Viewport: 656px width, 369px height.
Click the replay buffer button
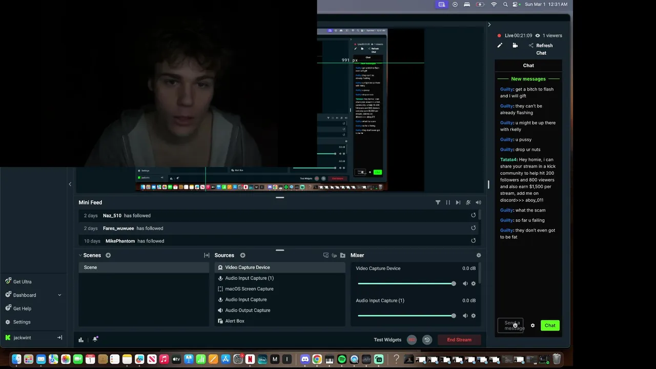click(427, 340)
